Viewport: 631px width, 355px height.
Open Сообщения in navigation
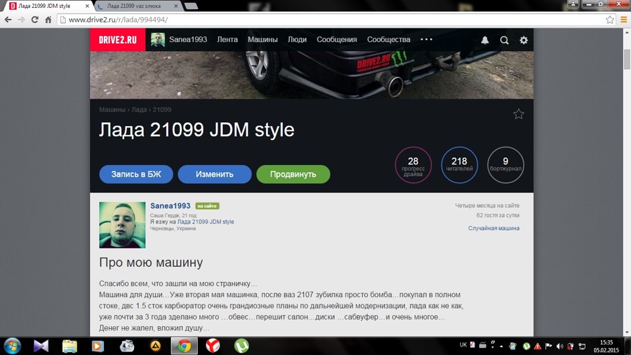337,39
